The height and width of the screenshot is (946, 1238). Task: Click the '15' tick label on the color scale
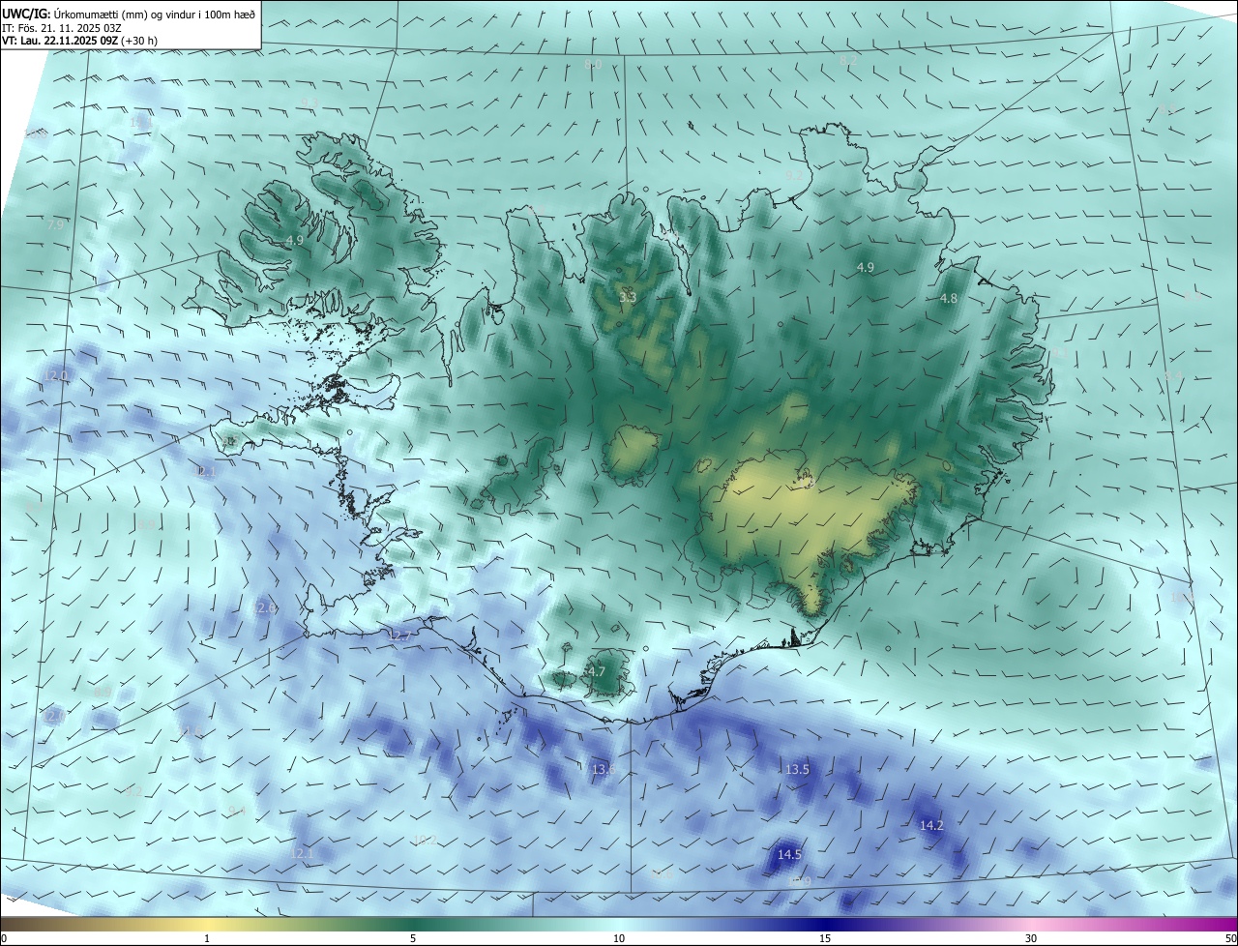pos(825,938)
